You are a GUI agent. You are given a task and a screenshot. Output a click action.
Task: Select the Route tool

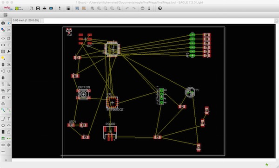click(x=3, y=110)
